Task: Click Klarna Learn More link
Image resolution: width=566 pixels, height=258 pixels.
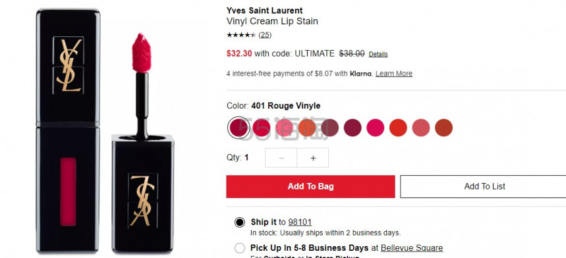Action: [x=394, y=74]
